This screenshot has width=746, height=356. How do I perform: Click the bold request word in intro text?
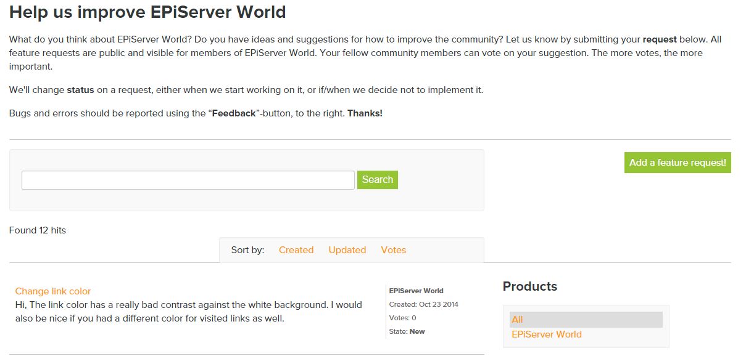(660, 39)
